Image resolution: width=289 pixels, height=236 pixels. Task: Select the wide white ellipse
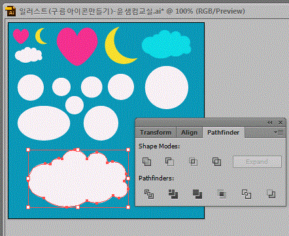coord(44,123)
